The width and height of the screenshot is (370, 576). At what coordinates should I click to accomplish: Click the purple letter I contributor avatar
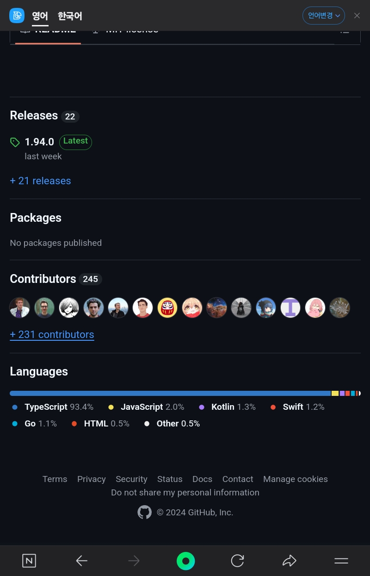(290, 307)
